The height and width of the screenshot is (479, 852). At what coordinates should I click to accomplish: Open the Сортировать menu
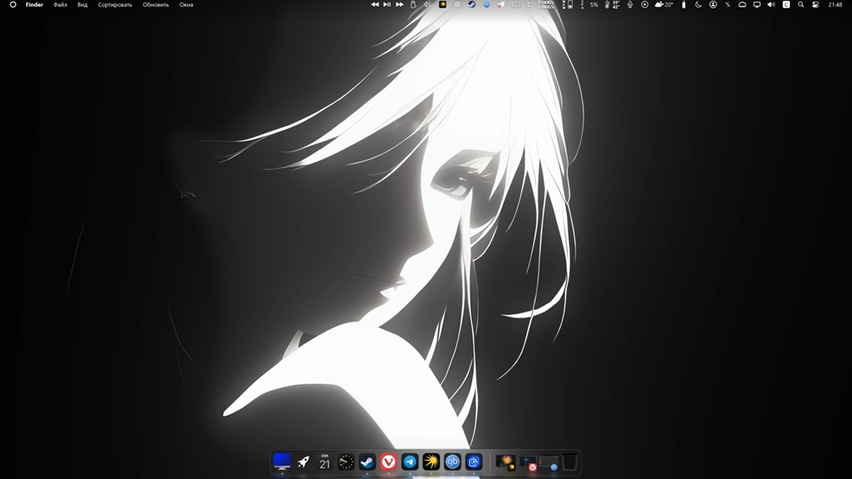pos(115,4)
